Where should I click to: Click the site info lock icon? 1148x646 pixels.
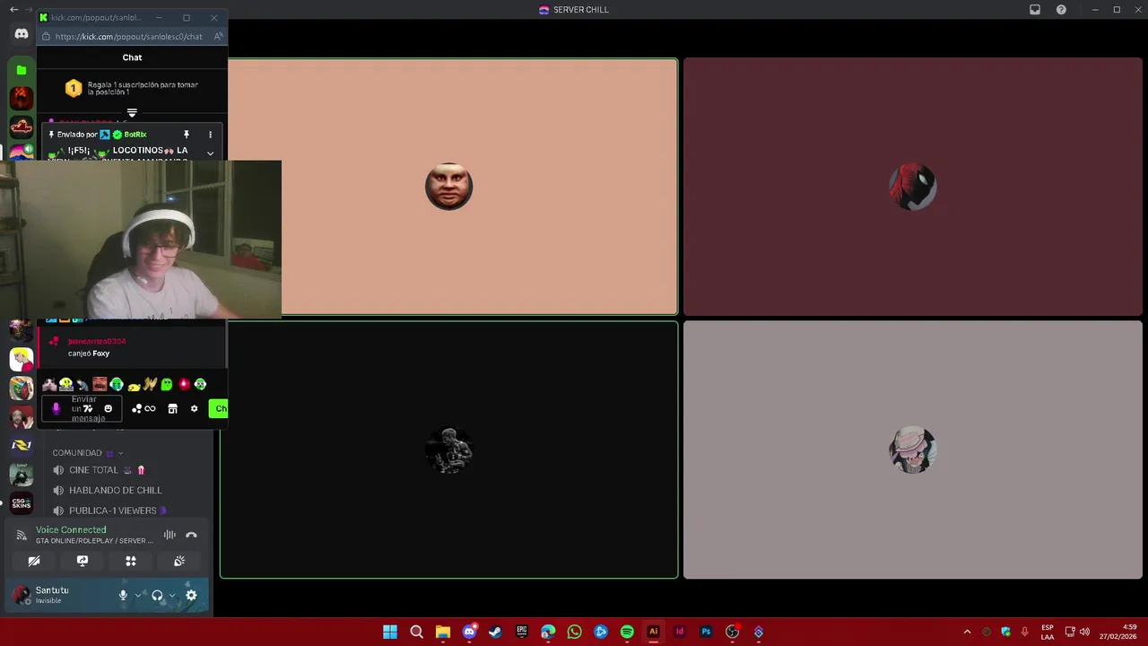click(x=46, y=37)
